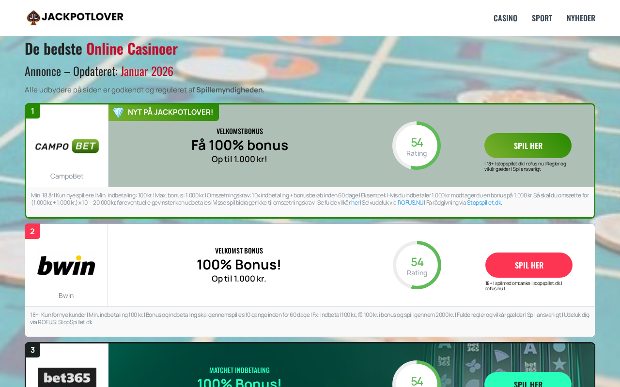This screenshot has height=387, width=620.
Task: Click Bwin's 54 rating circle
Action: (417, 265)
